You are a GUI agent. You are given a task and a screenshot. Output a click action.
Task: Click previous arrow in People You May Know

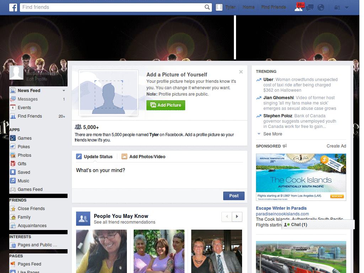click(x=227, y=216)
